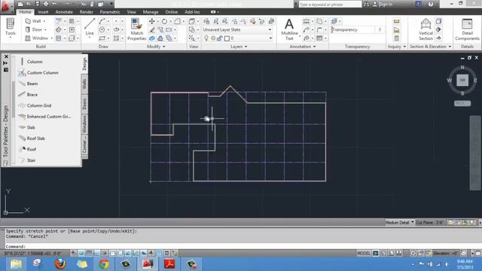
Task: Toggle Object Snap in the status bar
Action: pos(112,253)
